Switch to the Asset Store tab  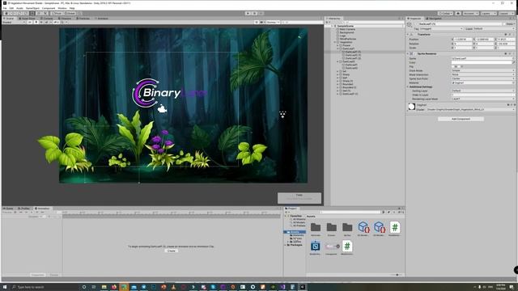click(28, 19)
